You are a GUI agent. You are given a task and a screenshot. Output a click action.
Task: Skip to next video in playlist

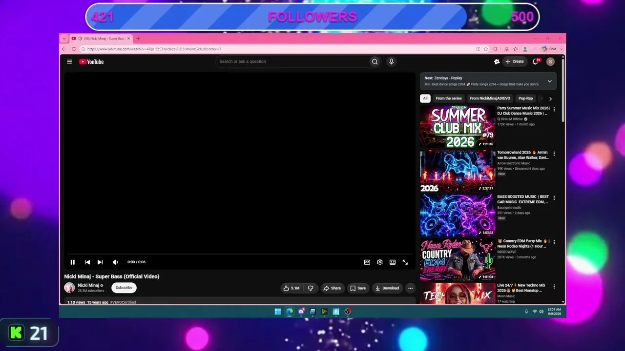coord(100,262)
